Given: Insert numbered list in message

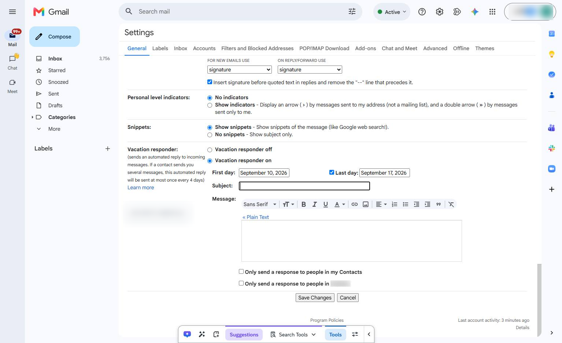Looking at the screenshot, I should [x=394, y=204].
